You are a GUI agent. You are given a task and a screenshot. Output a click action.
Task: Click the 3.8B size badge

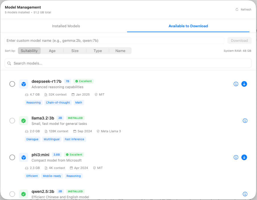coord(57,154)
